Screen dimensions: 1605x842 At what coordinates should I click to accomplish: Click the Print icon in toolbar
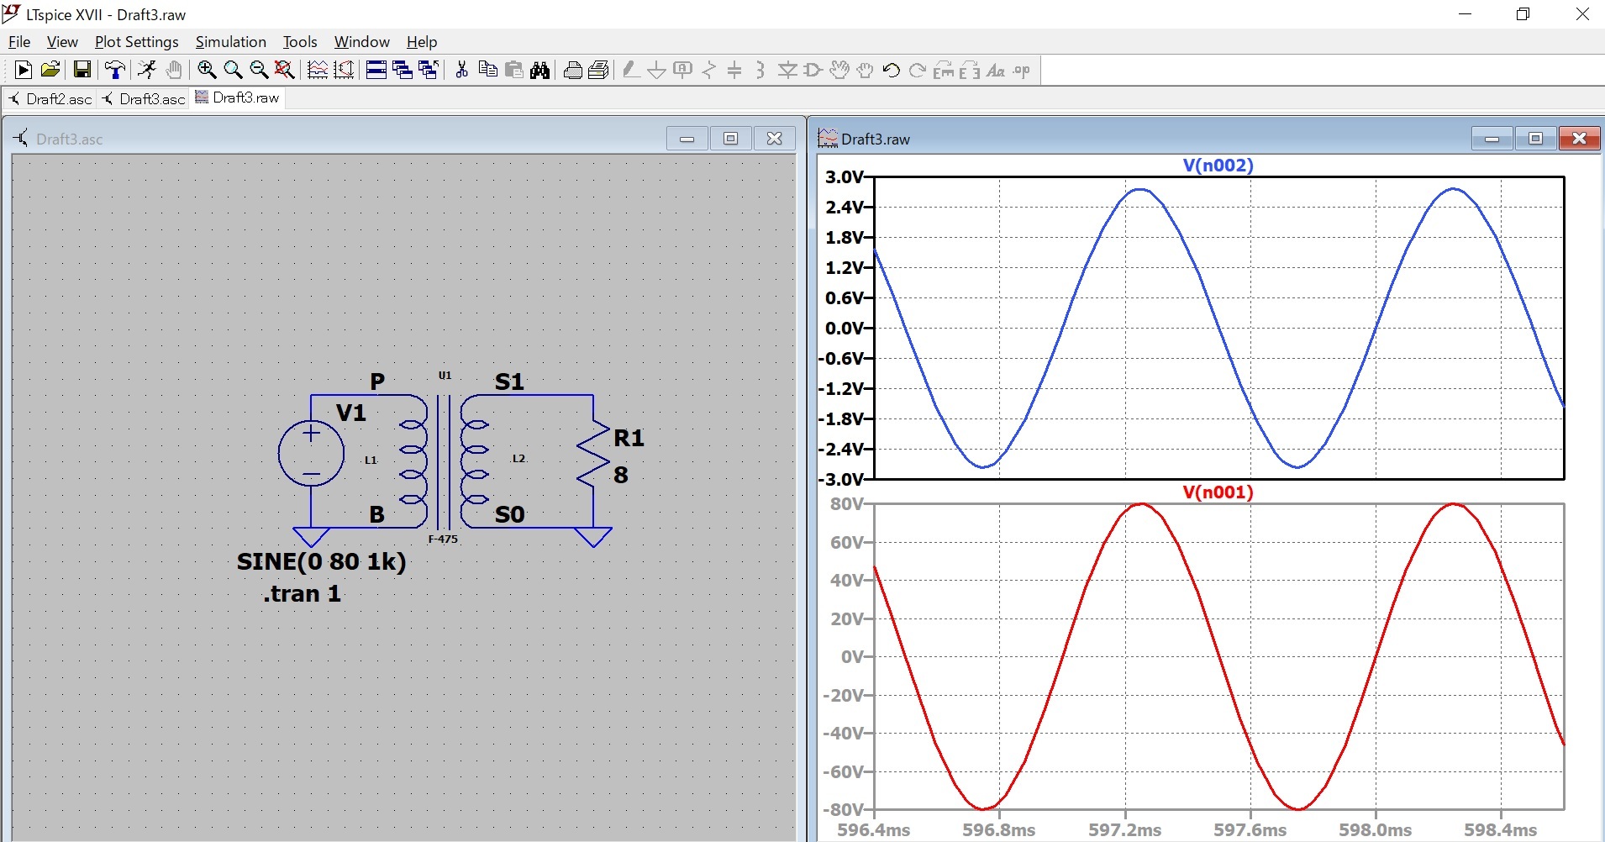(x=573, y=71)
